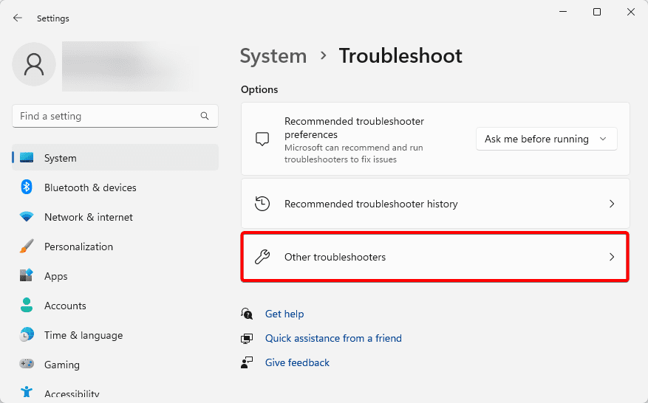Image resolution: width=648 pixels, height=403 pixels.
Task: Click System in the breadcrumb header
Action: [273, 56]
